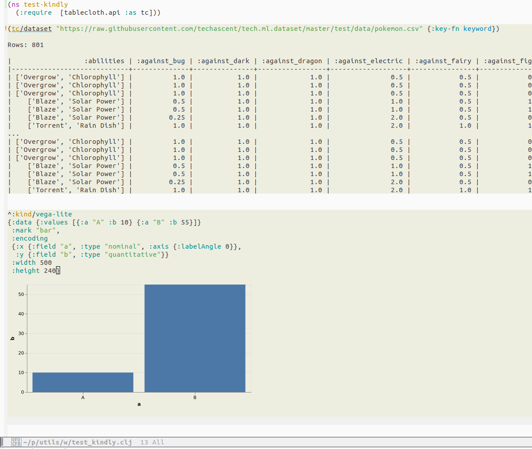
Task: Click the bold x-axis title 'a' below the chart
Action: [x=139, y=404]
